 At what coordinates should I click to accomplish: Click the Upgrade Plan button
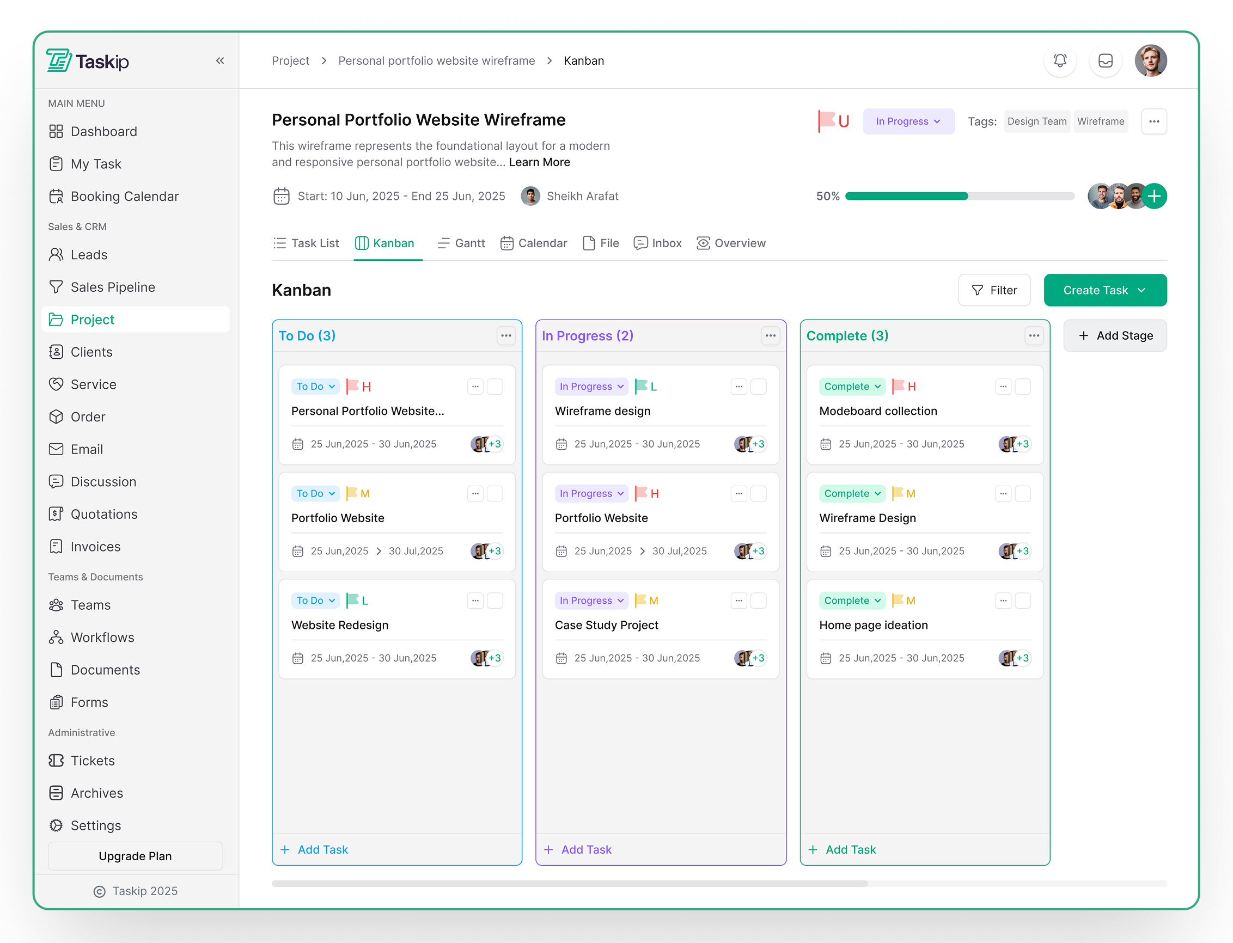(135, 856)
